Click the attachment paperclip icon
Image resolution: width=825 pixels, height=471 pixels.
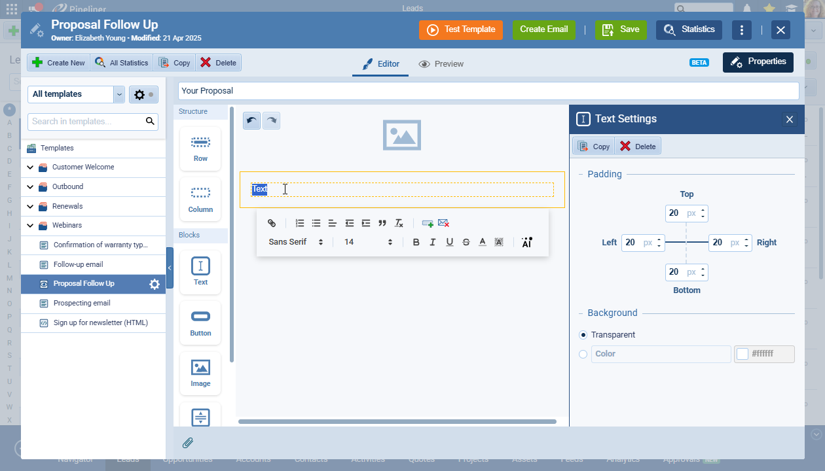[x=188, y=443]
